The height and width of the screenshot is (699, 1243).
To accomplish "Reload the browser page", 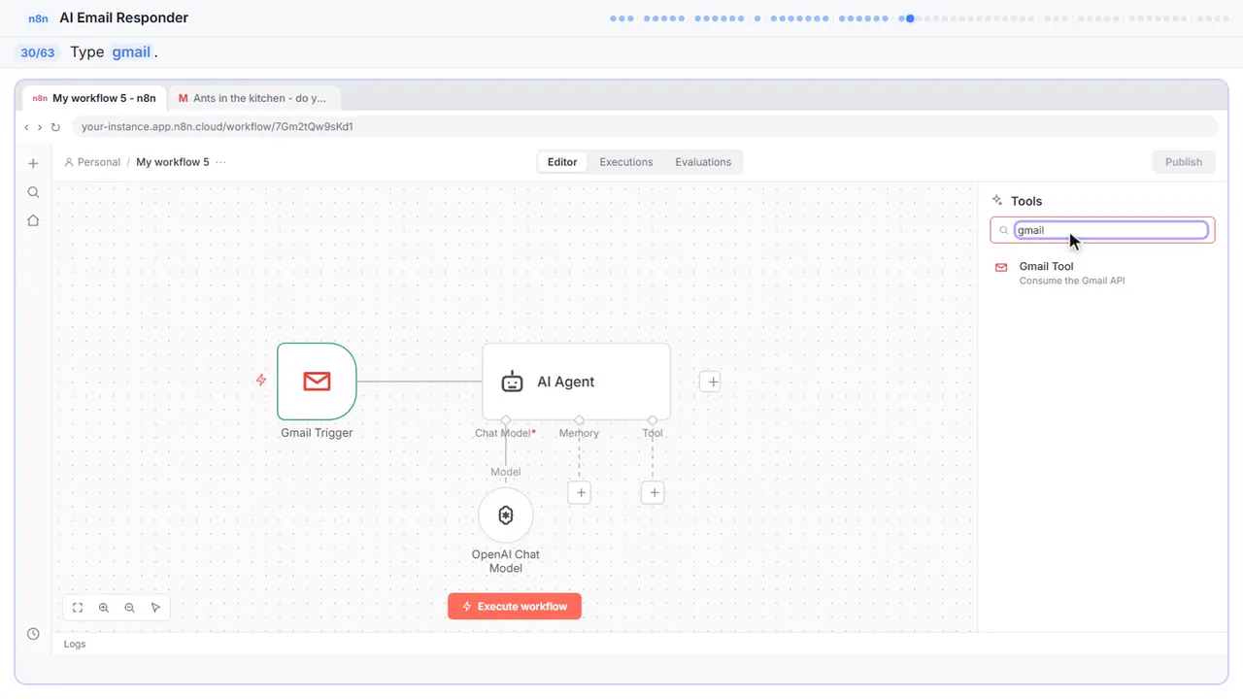I will click(55, 127).
